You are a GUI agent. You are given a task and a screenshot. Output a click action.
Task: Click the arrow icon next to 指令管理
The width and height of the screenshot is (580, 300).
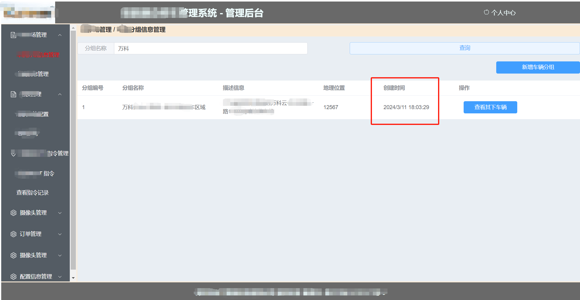click(x=13, y=153)
